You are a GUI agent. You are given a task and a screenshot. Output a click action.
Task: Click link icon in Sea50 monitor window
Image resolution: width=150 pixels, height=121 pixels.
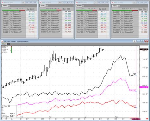click(64, 2)
